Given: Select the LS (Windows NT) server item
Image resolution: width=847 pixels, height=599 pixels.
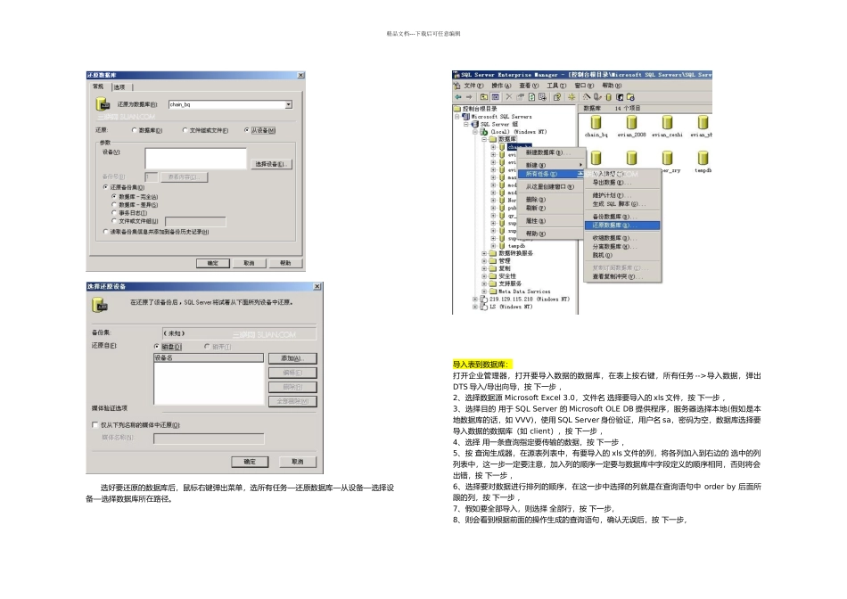Looking at the screenshot, I should click(x=511, y=307).
